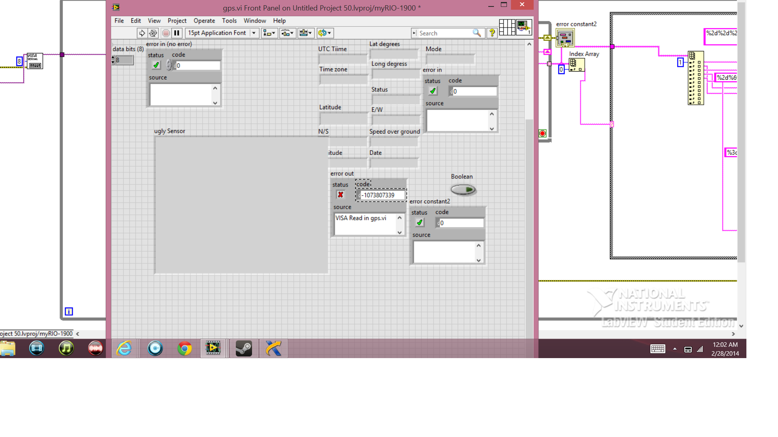Image resolution: width=778 pixels, height=437 pixels.
Task: Click the VI icon thumbnail
Action: (524, 28)
